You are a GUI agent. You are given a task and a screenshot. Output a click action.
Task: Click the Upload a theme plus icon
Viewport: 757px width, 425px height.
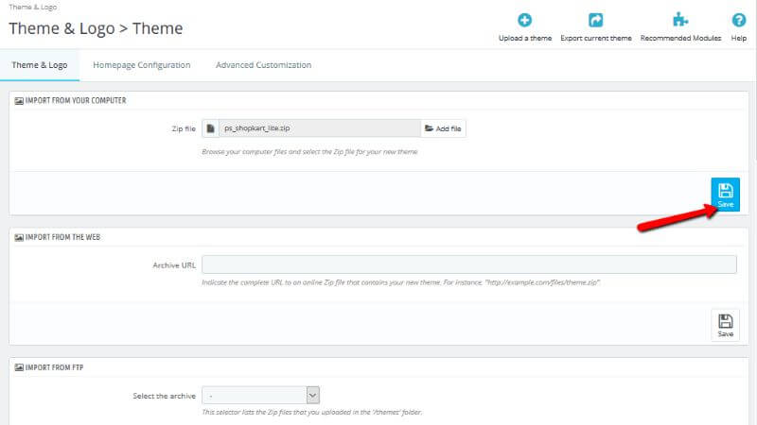coord(525,20)
